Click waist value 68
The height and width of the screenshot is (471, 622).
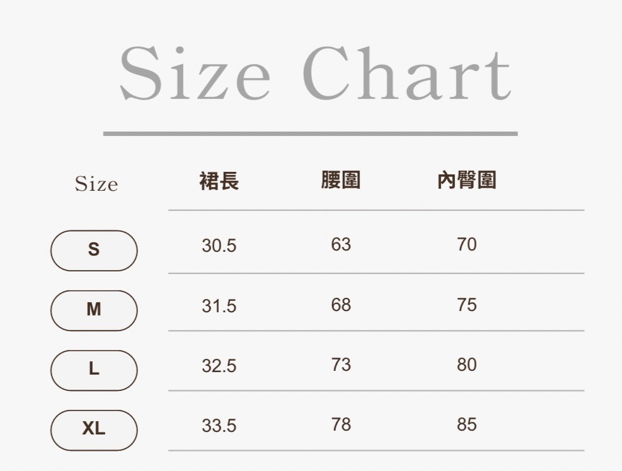point(340,305)
